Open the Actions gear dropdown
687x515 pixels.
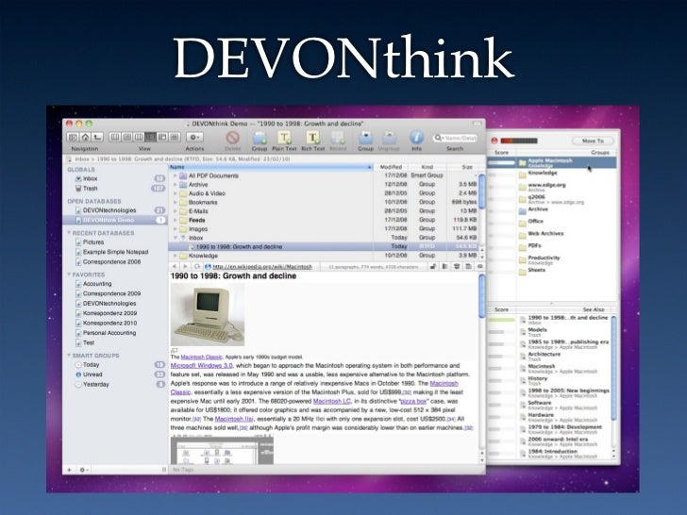coord(194,137)
